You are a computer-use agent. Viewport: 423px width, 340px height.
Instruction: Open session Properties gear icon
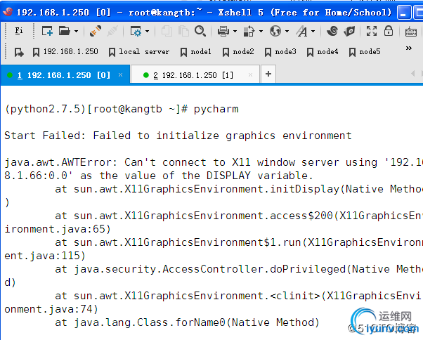click(136, 32)
